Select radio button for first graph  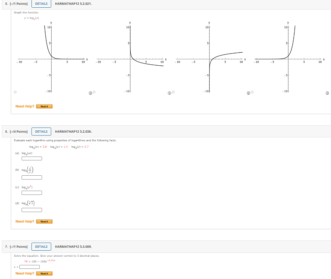tap(15, 92)
